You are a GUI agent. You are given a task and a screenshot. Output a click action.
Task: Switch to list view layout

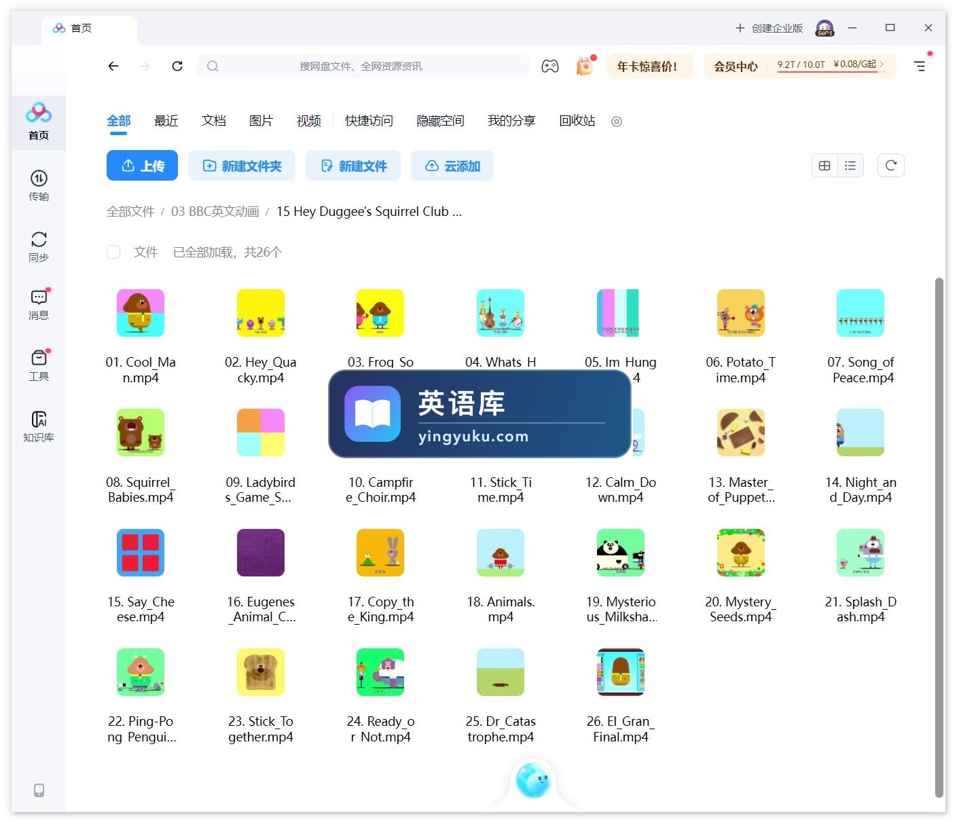(x=850, y=166)
